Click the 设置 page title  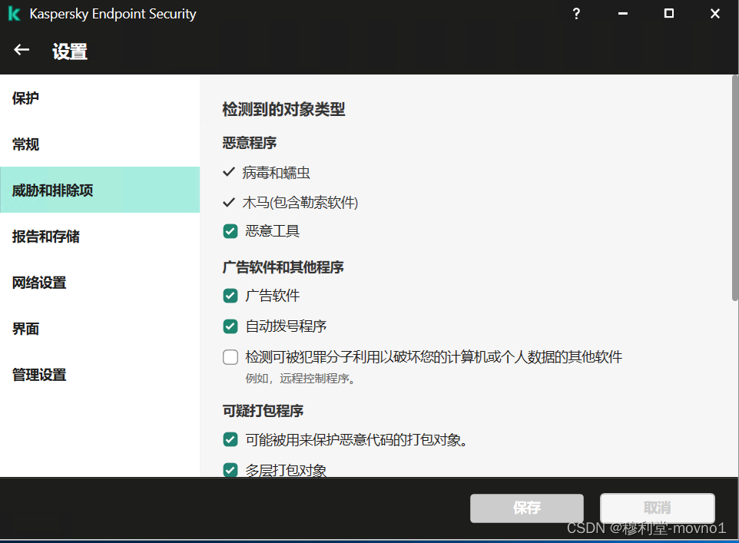point(70,51)
